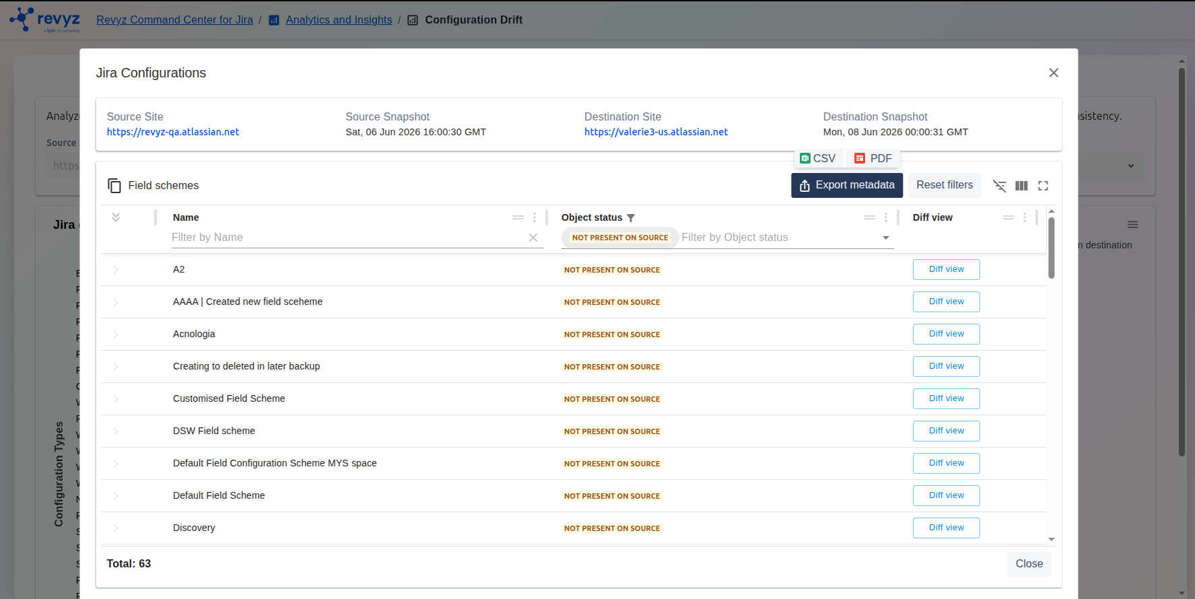Open Diff view column options menu
Image resolution: width=1195 pixels, height=599 pixels.
click(x=1025, y=217)
